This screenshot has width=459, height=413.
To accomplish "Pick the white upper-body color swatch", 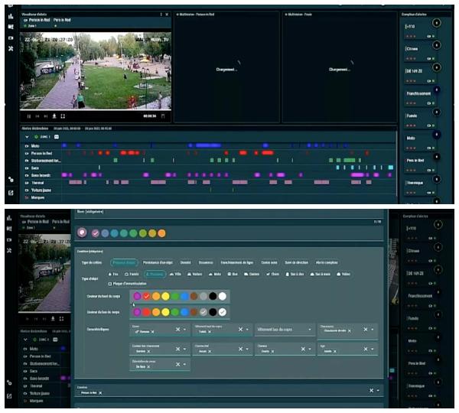I will (222, 296).
